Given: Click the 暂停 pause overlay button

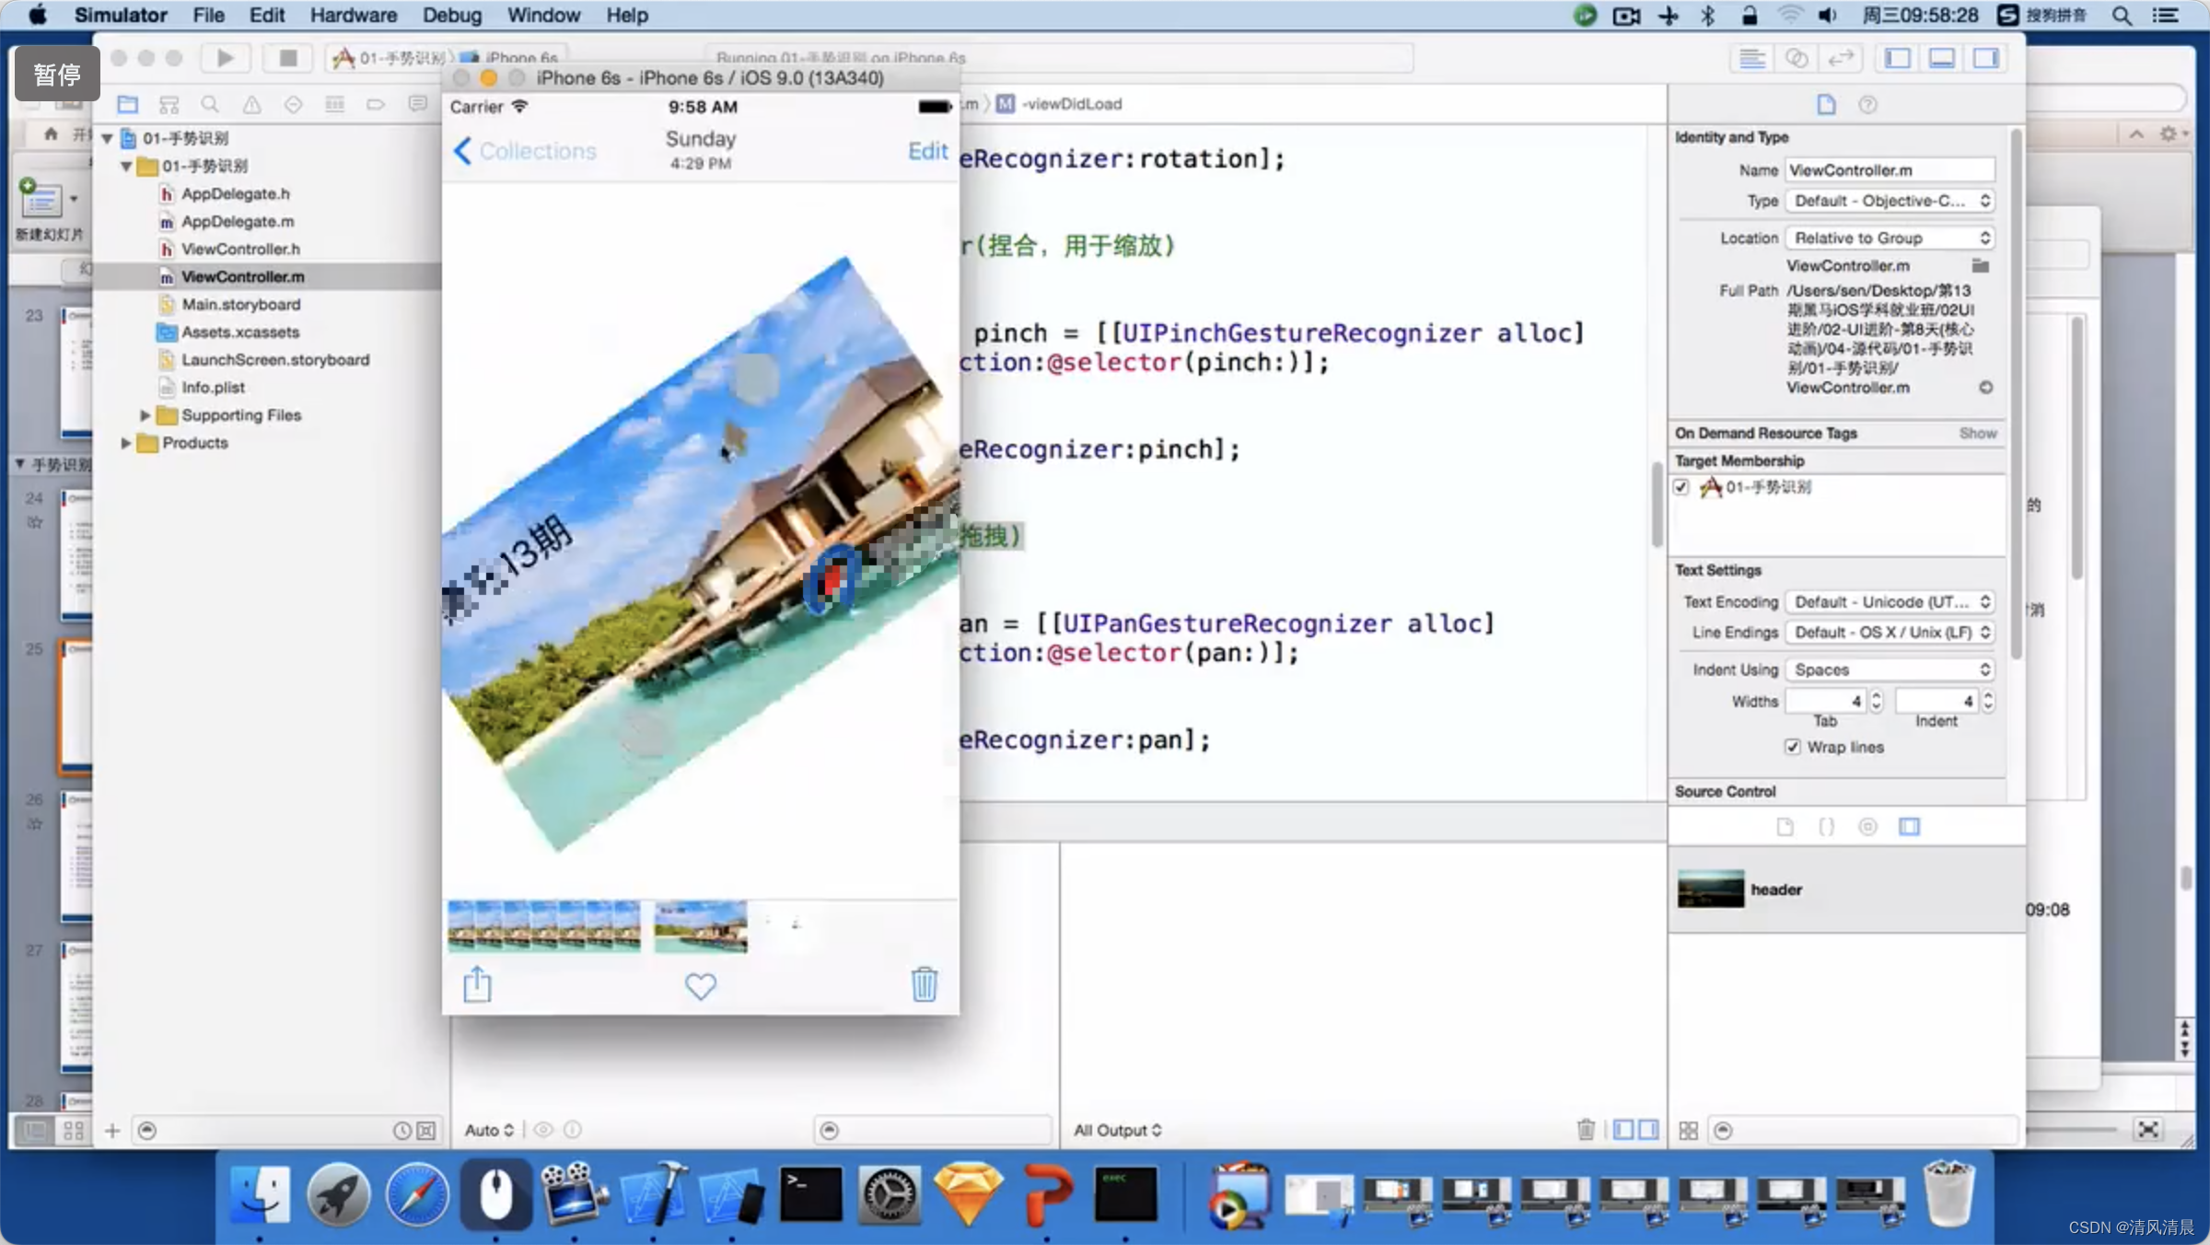Looking at the screenshot, I should point(57,74).
